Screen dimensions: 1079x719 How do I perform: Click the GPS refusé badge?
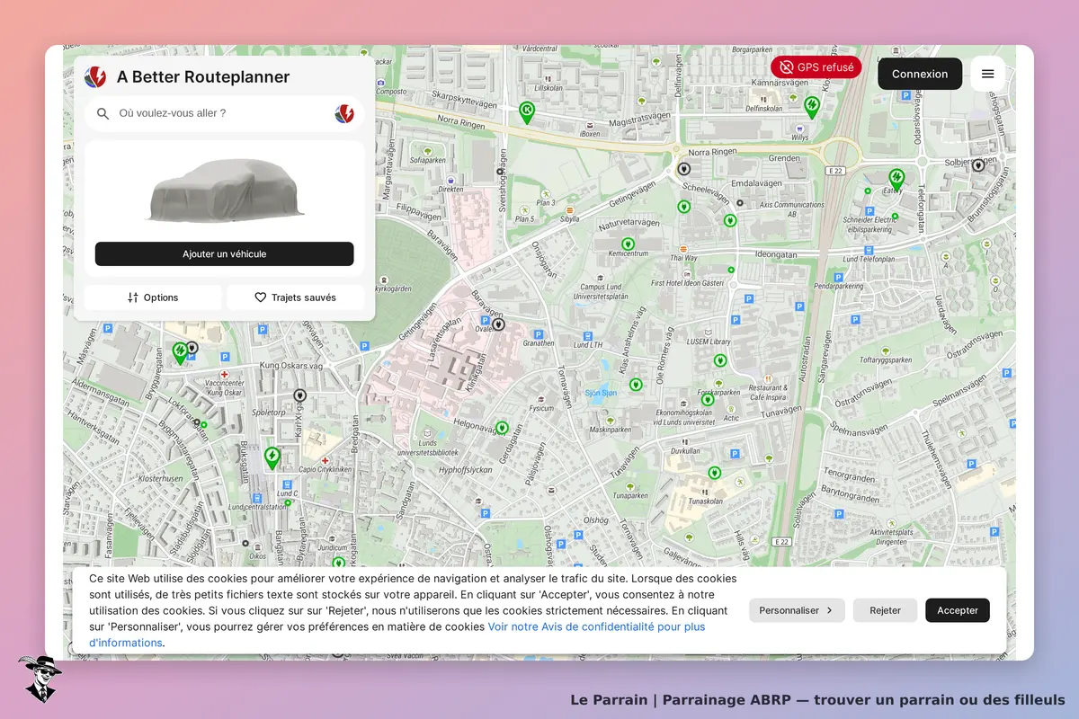(x=816, y=67)
